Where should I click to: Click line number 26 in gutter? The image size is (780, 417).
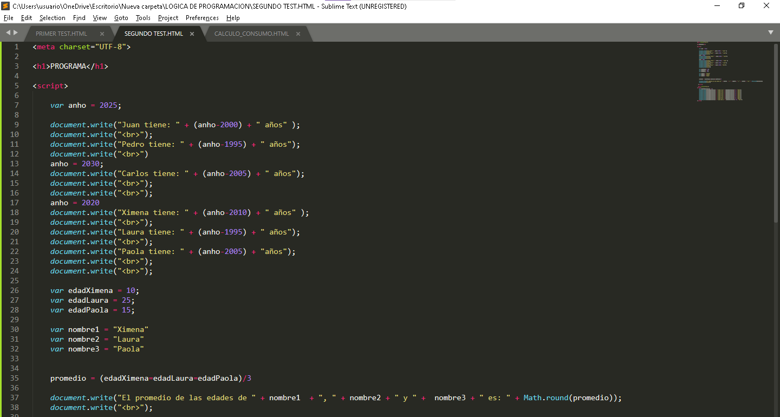tap(14, 290)
